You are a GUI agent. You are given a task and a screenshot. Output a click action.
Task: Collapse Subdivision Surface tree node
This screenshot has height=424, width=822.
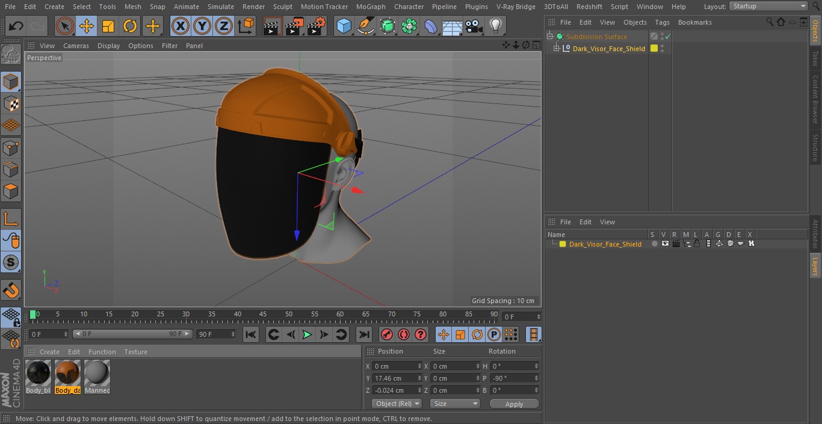pyautogui.click(x=549, y=37)
